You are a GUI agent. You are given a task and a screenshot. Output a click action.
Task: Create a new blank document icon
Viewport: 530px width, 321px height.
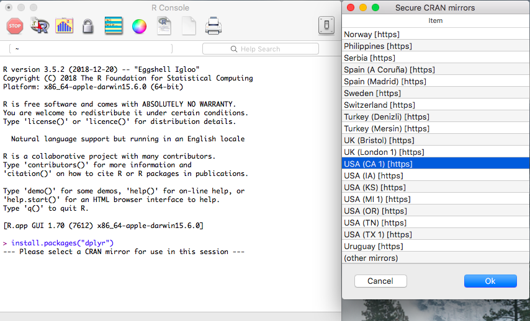coord(189,26)
